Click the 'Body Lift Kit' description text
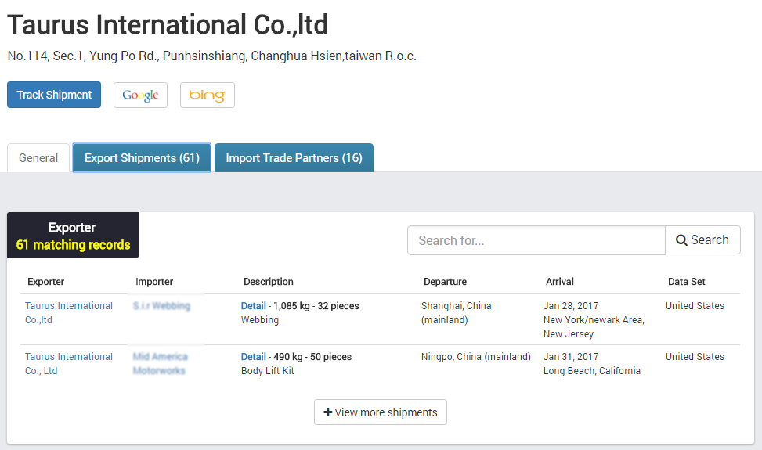Image resolution: width=762 pixels, height=450 pixels. click(x=267, y=371)
